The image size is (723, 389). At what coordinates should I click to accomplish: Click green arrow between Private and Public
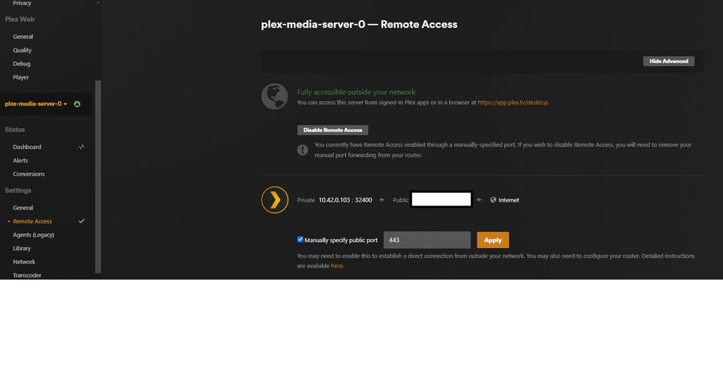point(382,200)
